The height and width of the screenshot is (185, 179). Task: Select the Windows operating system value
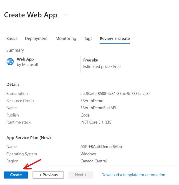tap(88, 154)
